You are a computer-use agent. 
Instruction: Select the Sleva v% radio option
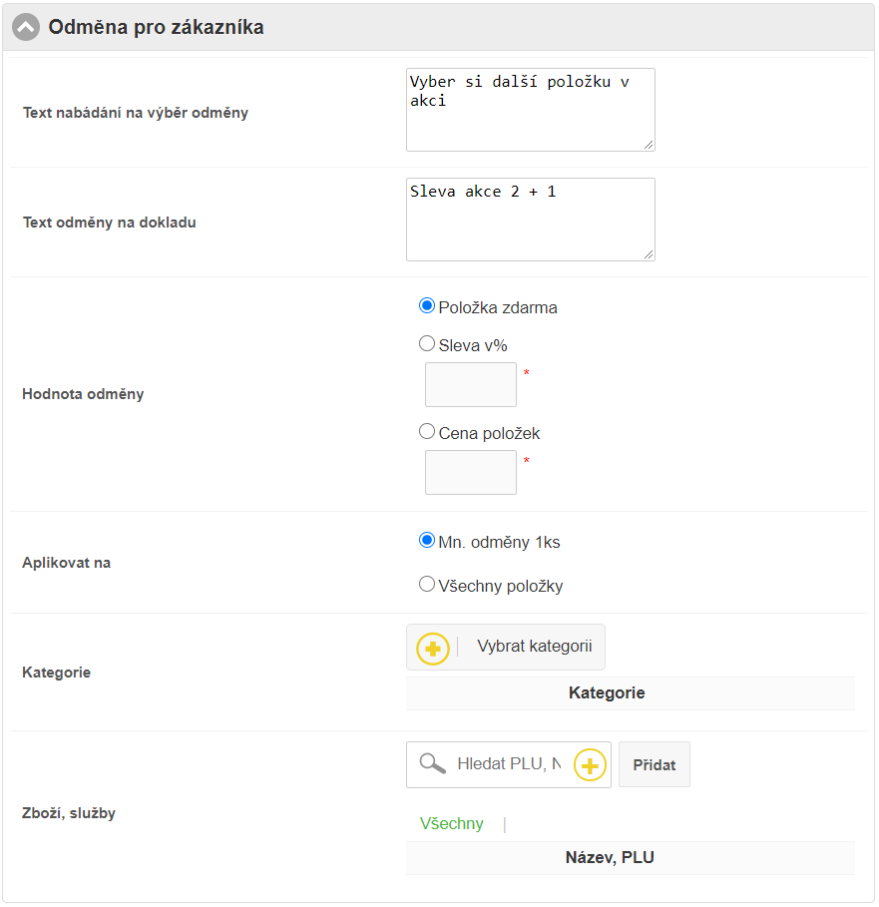(x=427, y=344)
